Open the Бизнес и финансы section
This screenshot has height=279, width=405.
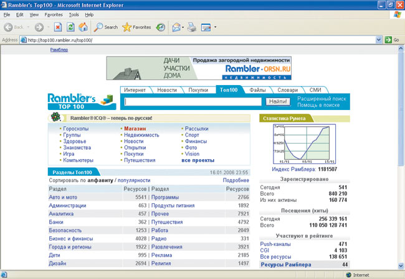(71, 239)
